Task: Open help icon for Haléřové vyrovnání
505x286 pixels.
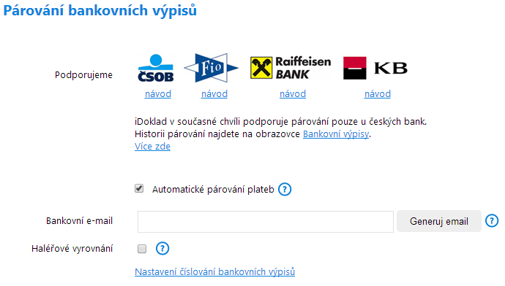Action: [x=162, y=249]
